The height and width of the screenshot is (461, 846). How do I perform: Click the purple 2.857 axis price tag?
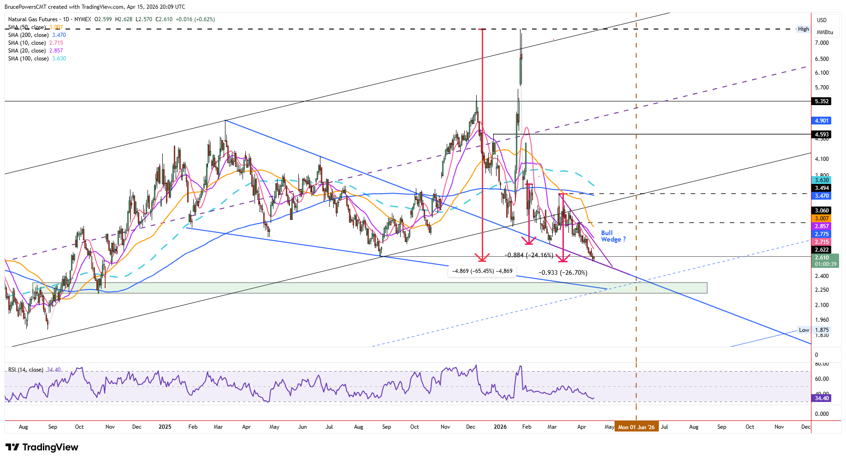tap(821, 226)
